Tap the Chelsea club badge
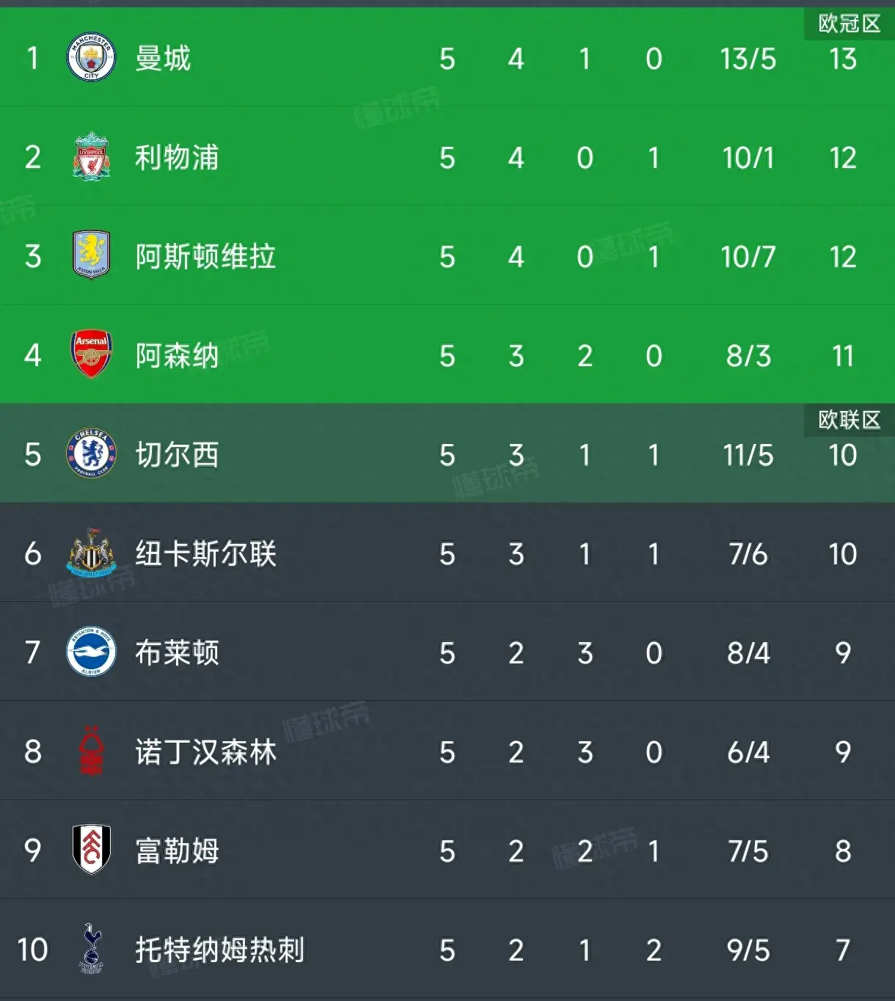Viewport: 895px width, 1001px height. click(91, 454)
